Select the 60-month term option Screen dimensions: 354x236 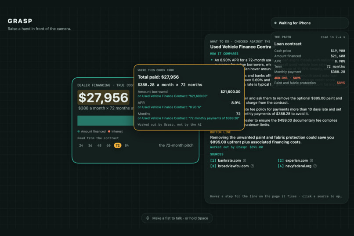click(x=108, y=145)
